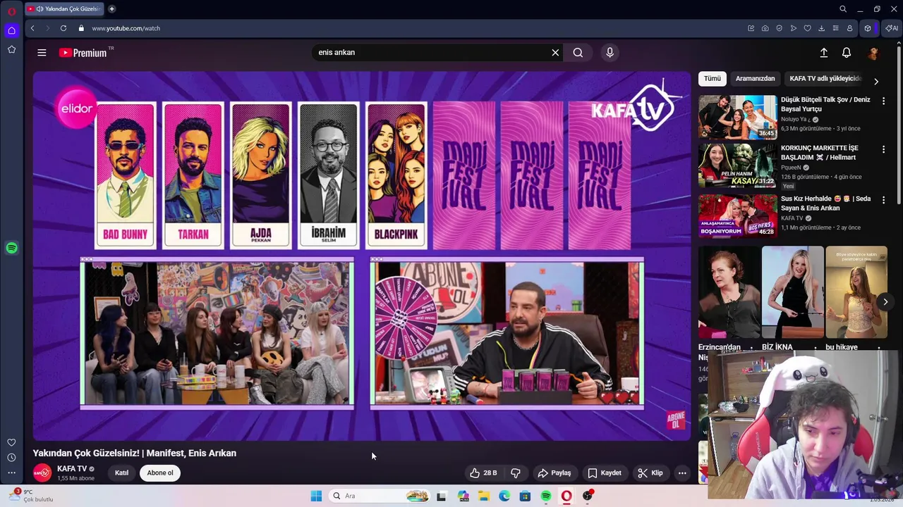This screenshot has height=507, width=903.
Task: Show more filter chips with arrow
Action: pyautogui.click(x=876, y=82)
